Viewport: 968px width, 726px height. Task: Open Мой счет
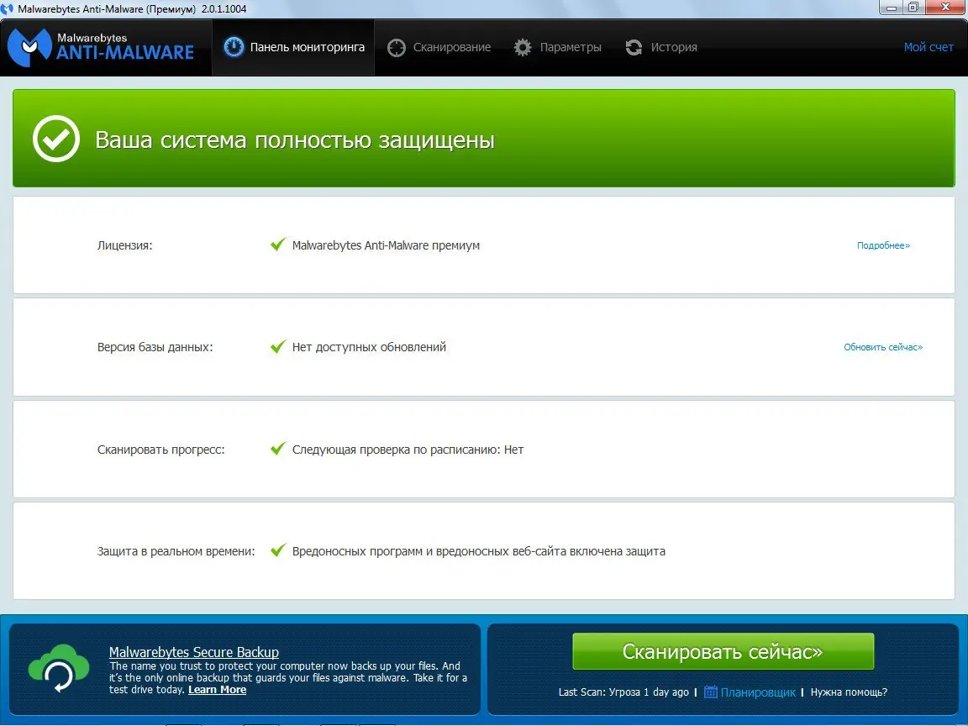tap(929, 47)
